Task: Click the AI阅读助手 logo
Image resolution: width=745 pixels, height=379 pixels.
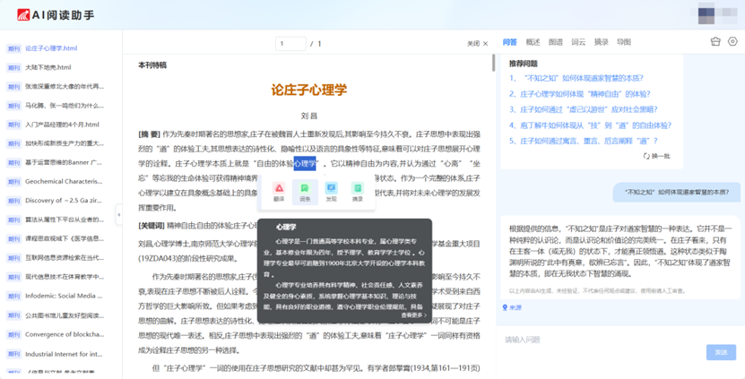Action: click(56, 14)
